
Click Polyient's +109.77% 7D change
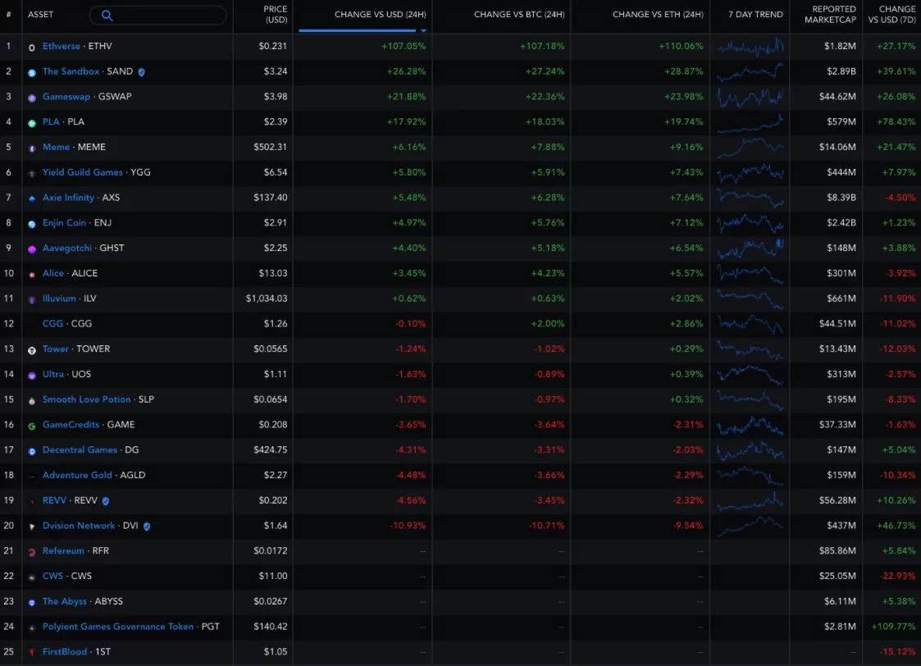coord(893,627)
